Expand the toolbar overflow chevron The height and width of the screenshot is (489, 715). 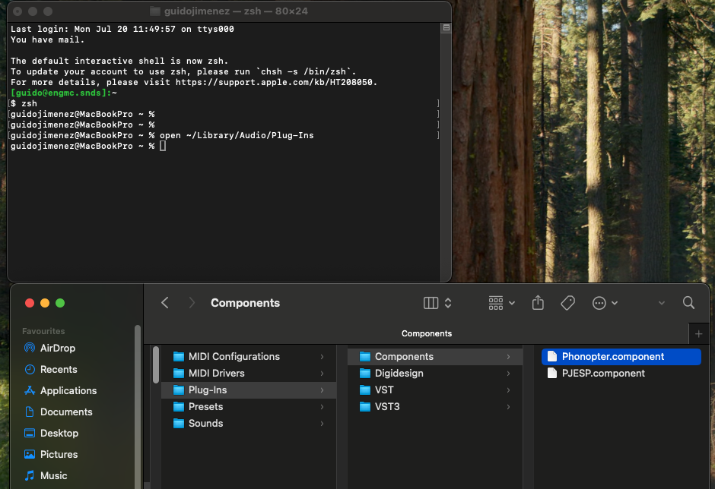(x=661, y=303)
